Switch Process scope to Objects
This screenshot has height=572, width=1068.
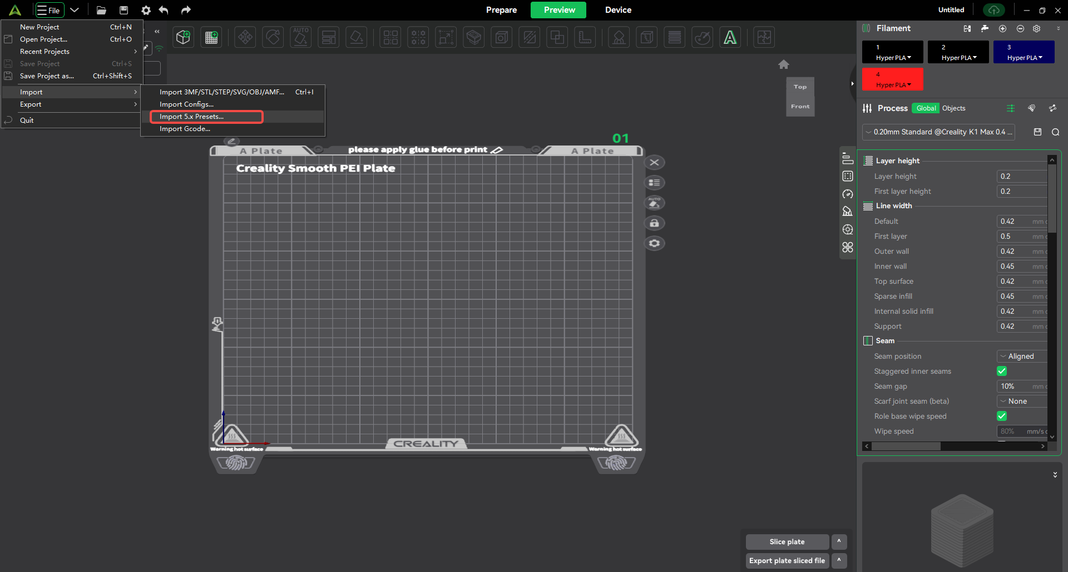tap(954, 108)
